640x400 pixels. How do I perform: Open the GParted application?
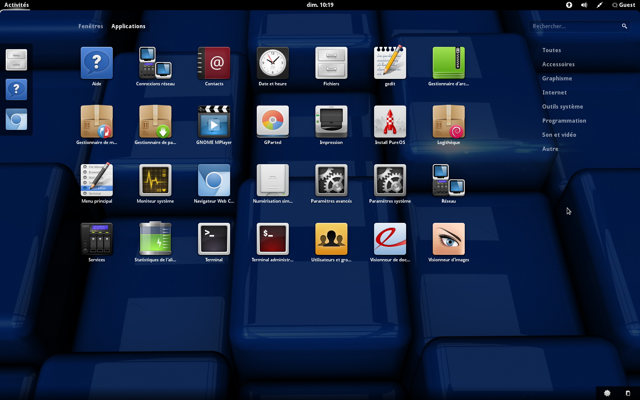[272, 122]
